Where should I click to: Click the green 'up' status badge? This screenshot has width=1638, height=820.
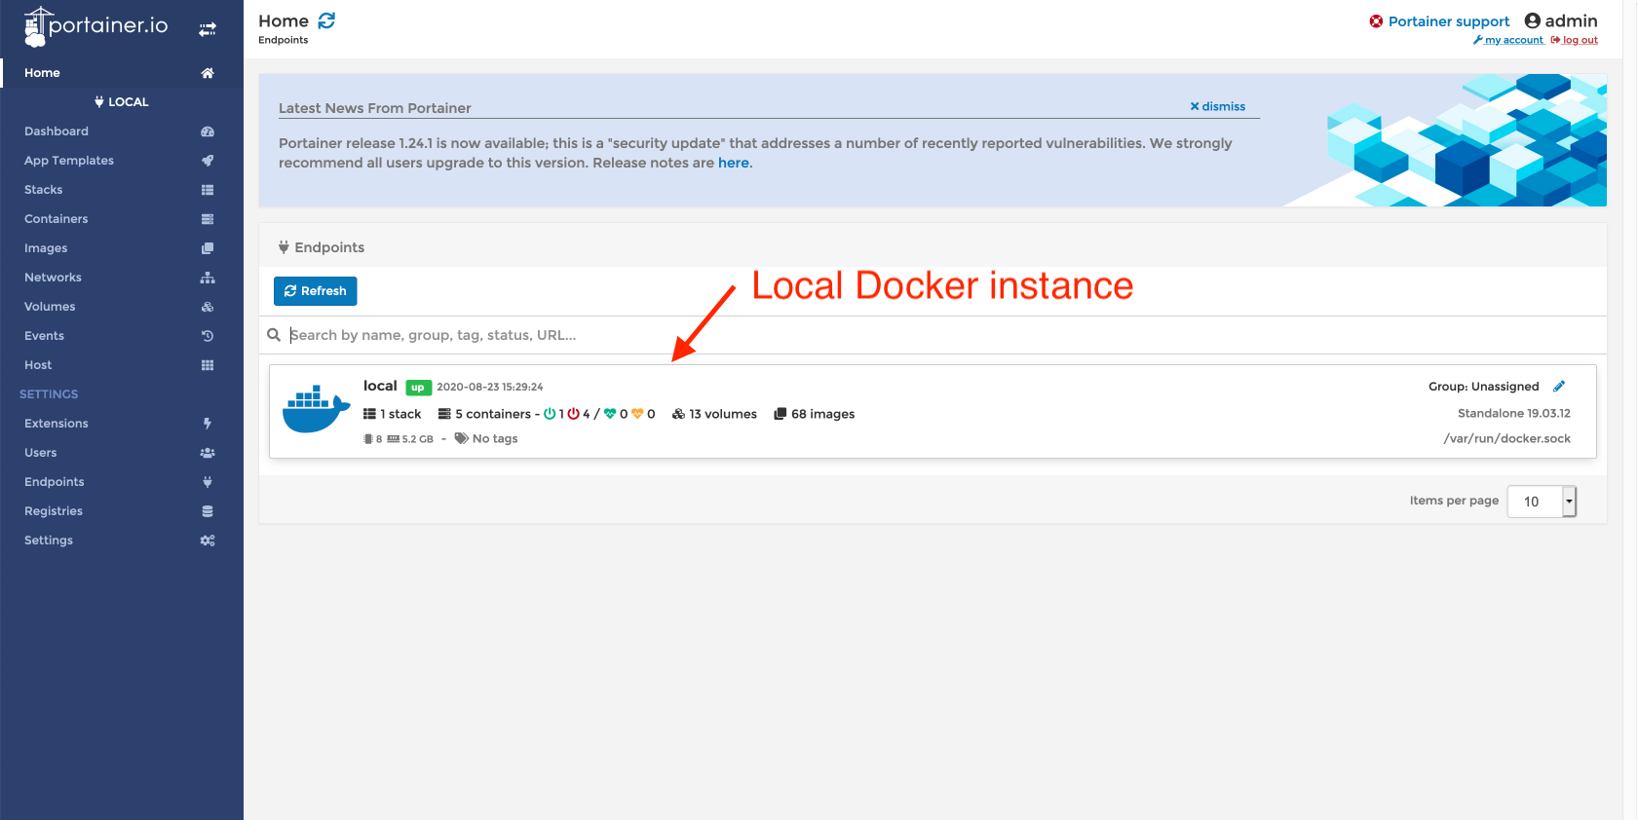point(418,388)
